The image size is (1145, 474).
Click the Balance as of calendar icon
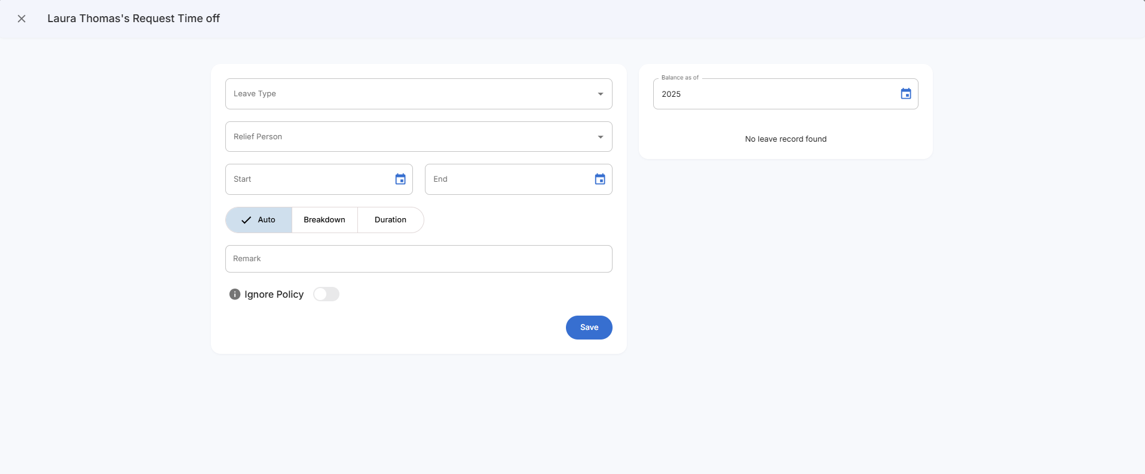tap(906, 94)
